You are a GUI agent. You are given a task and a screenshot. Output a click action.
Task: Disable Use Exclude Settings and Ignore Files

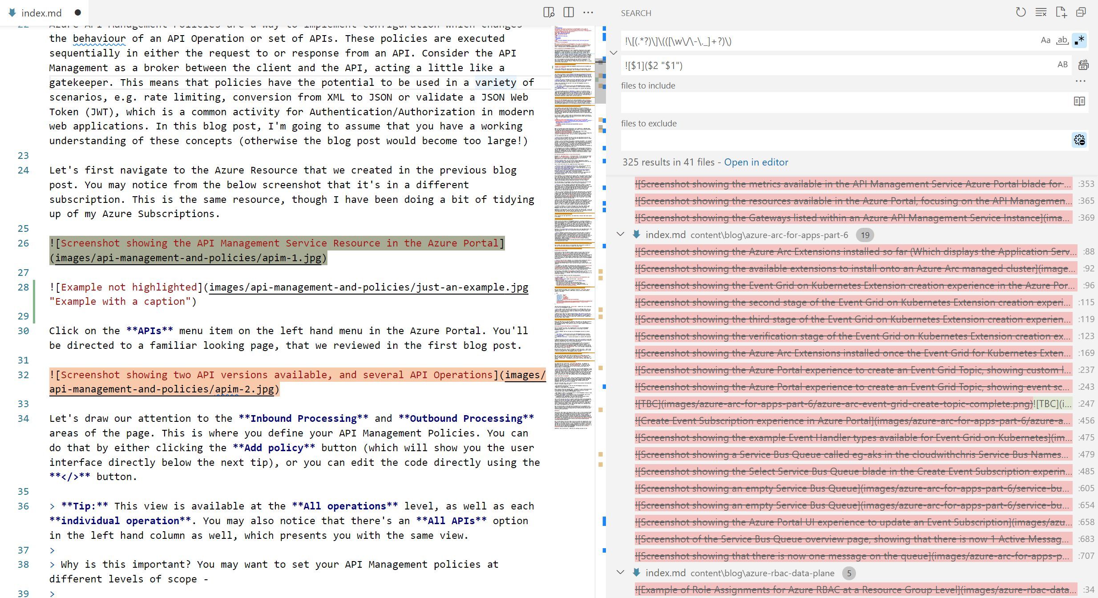1080,140
